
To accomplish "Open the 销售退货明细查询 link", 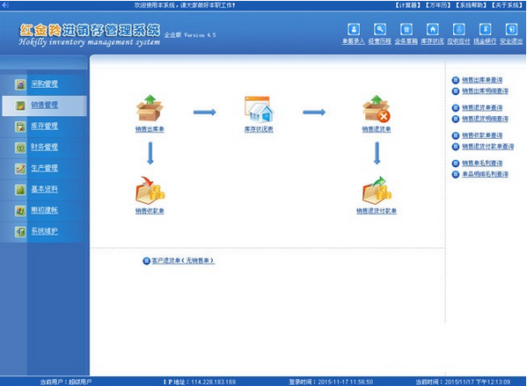I will [485, 119].
